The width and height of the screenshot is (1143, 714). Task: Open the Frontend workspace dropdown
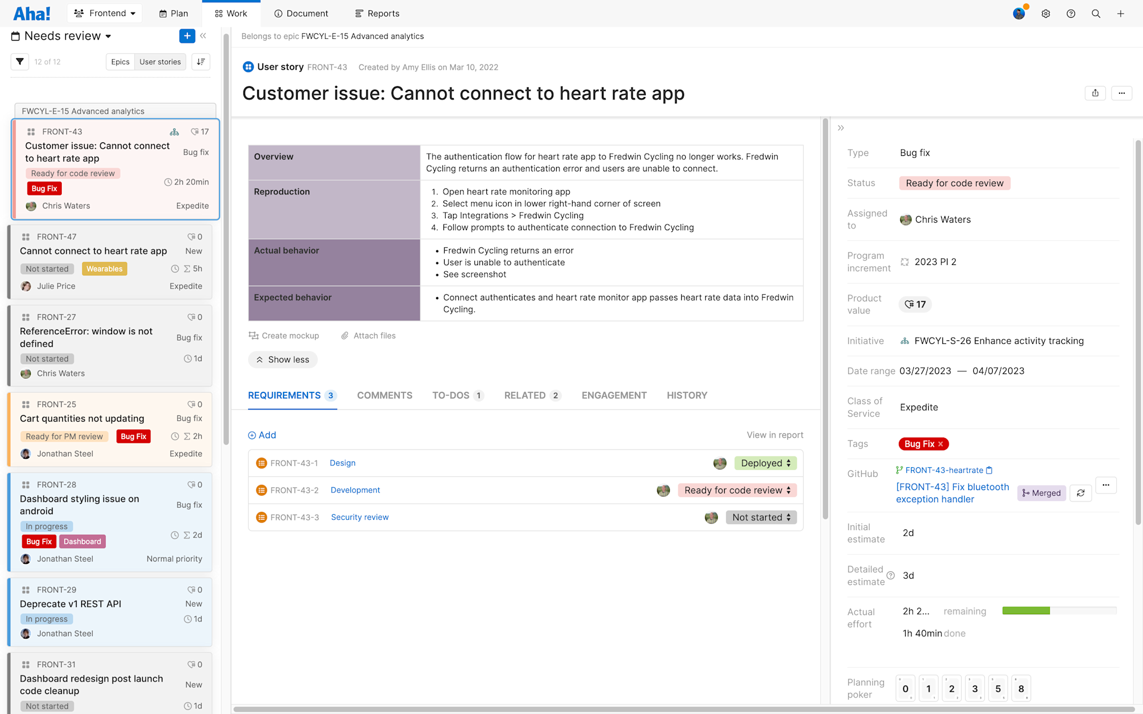click(x=105, y=13)
